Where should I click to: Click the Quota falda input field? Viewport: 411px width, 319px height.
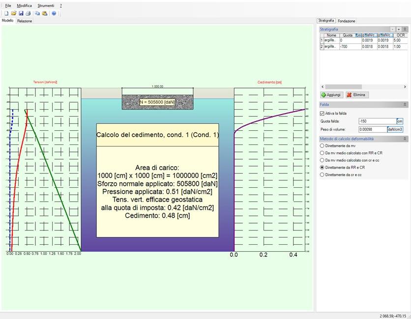coord(377,121)
